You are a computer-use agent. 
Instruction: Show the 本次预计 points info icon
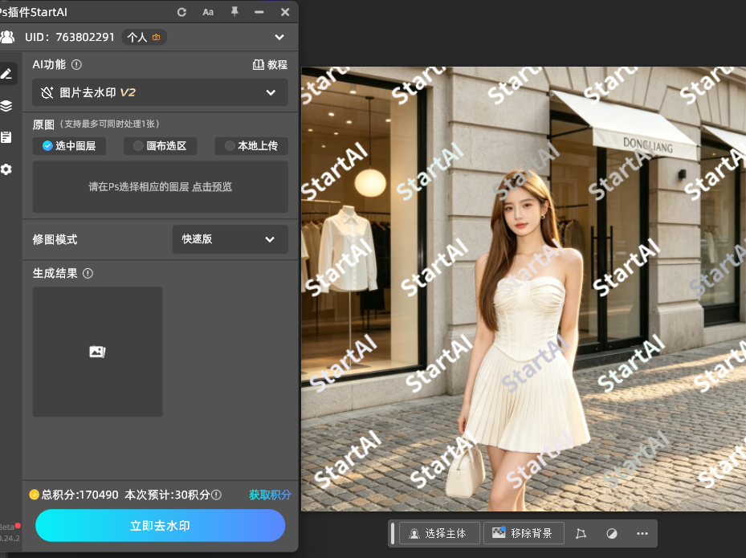217,495
